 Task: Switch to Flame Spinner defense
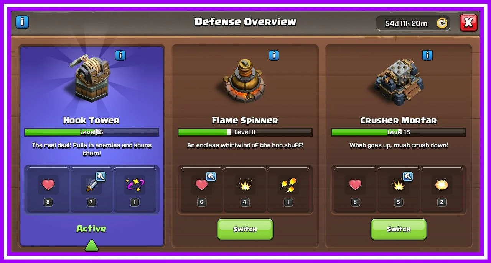(245, 229)
